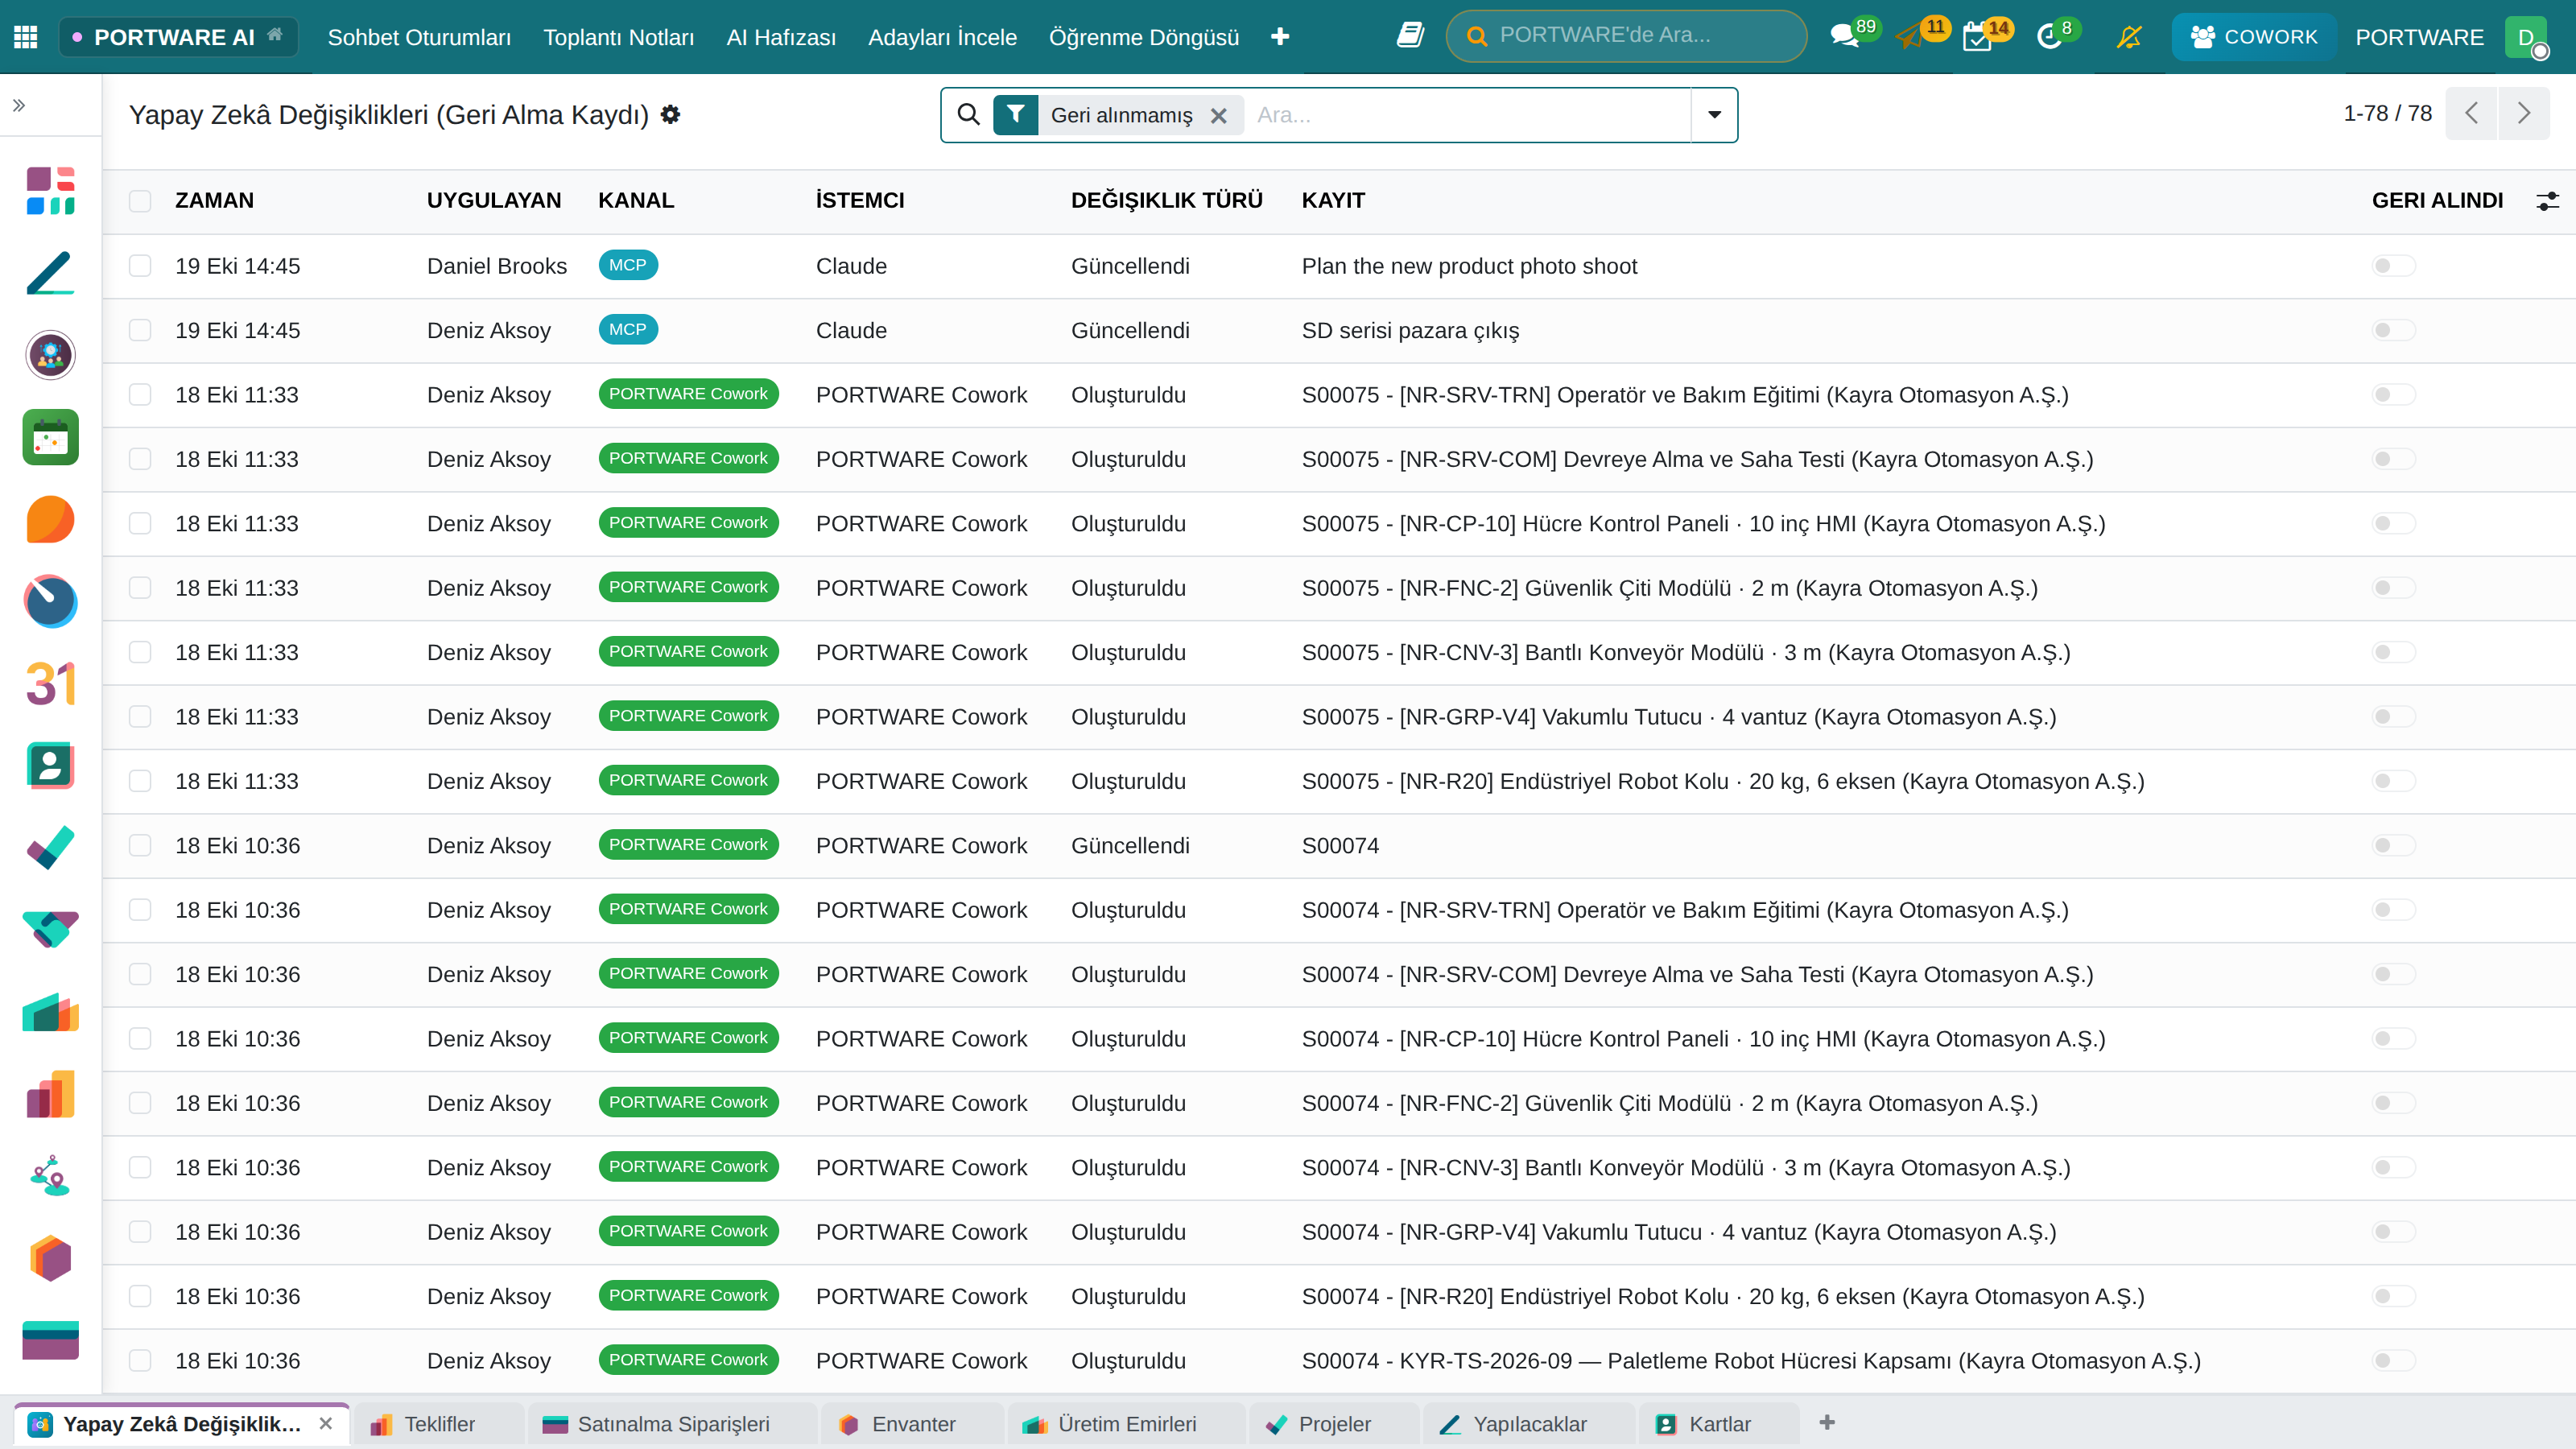Open the hexagon Inventory app in sidebar

tap(50, 1258)
